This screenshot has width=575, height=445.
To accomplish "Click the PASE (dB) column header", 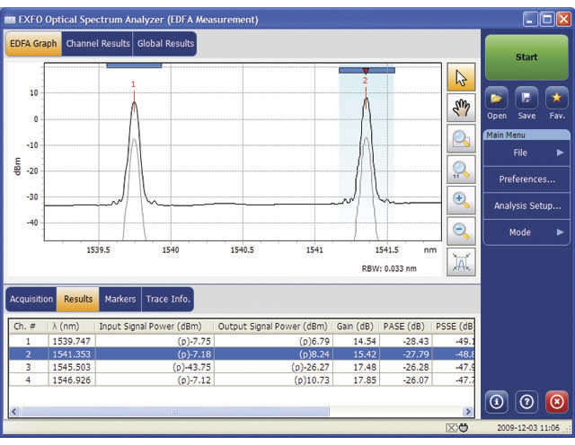I will (405, 327).
